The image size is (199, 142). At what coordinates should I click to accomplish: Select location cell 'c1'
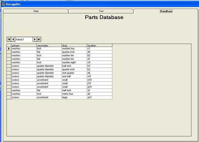tap(99, 49)
